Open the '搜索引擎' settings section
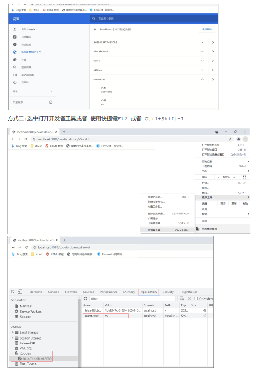Screen dimensions: 262x370 coord(26,67)
